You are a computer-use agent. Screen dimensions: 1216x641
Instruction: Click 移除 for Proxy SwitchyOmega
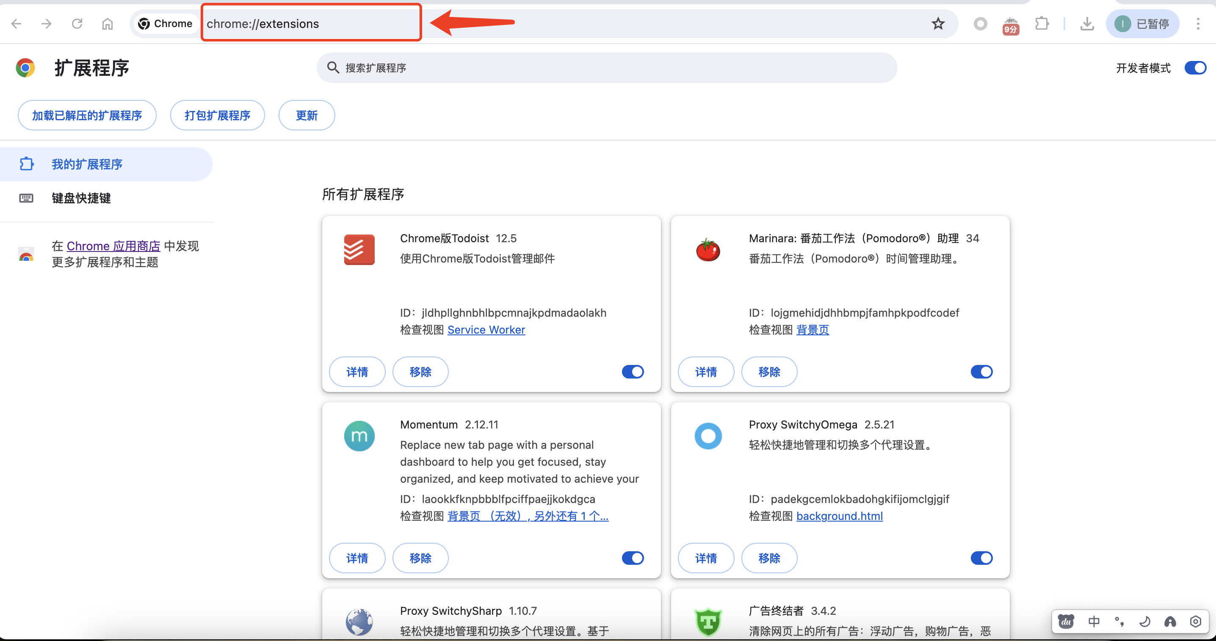(769, 558)
